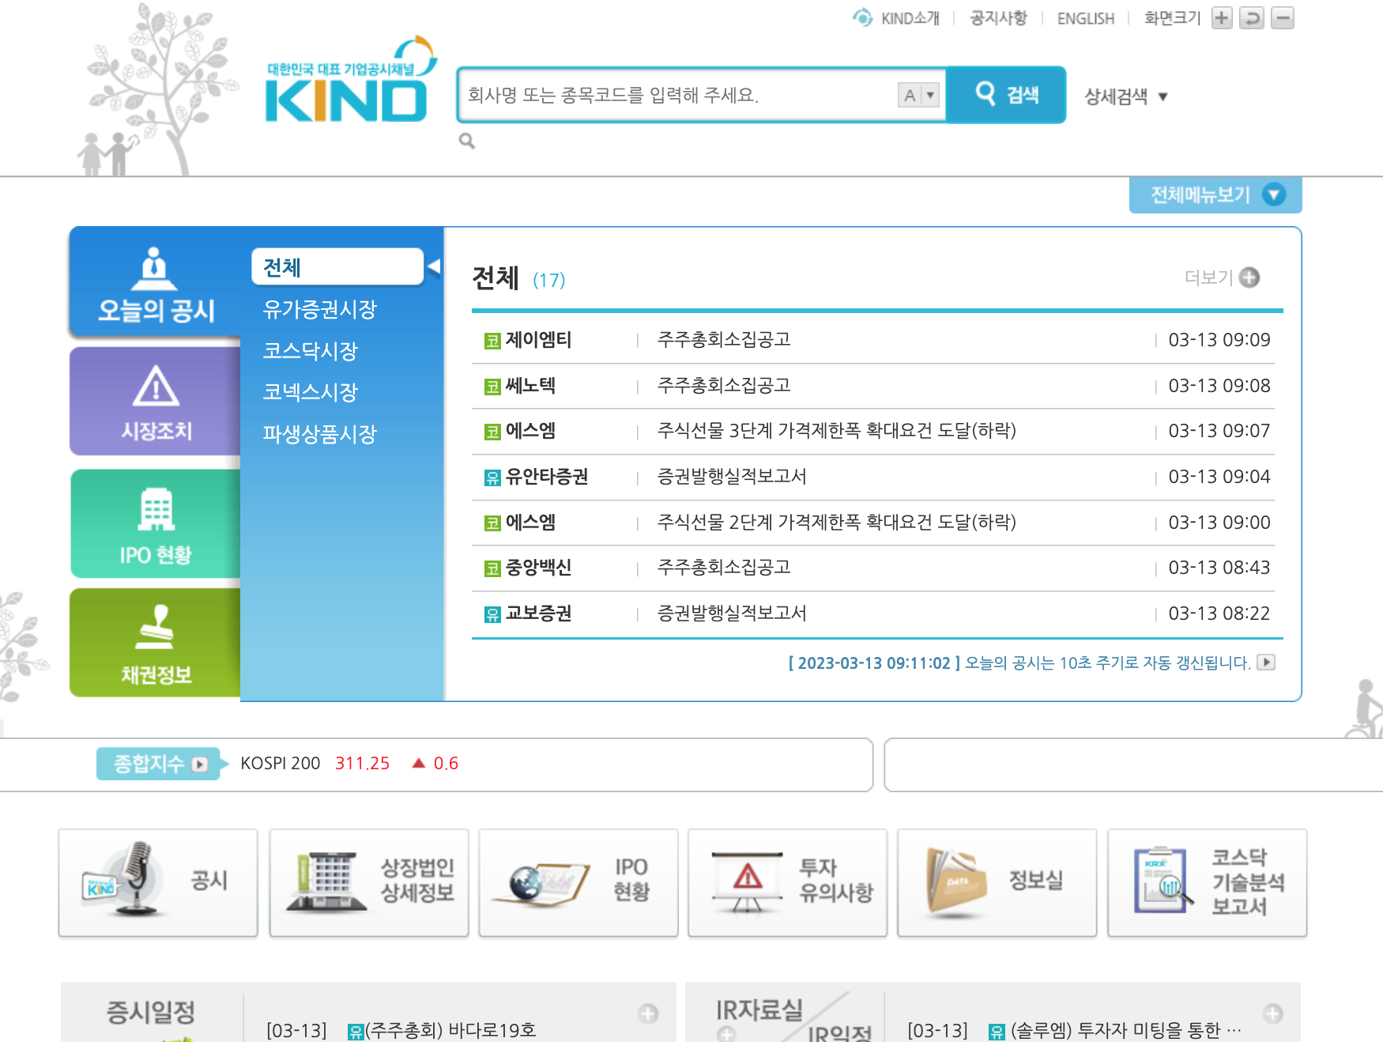
Task: Select the 코스닥시장 tab
Action: (311, 351)
